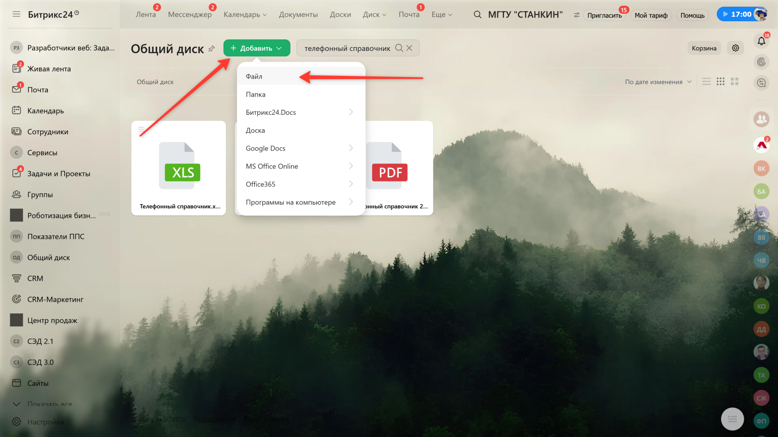Open the notifications bell icon
778x437 pixels.
point(761,41)
